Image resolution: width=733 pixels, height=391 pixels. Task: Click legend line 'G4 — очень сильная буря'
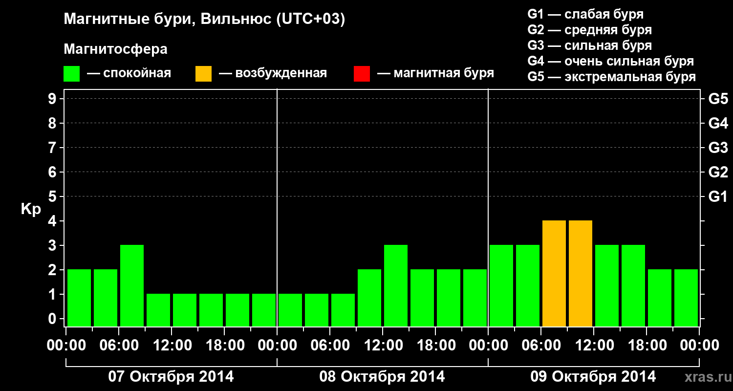(x=610, y=61)
